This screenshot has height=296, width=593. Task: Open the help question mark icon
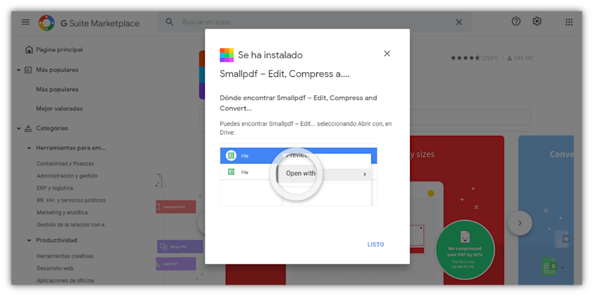tap(516, 21)
